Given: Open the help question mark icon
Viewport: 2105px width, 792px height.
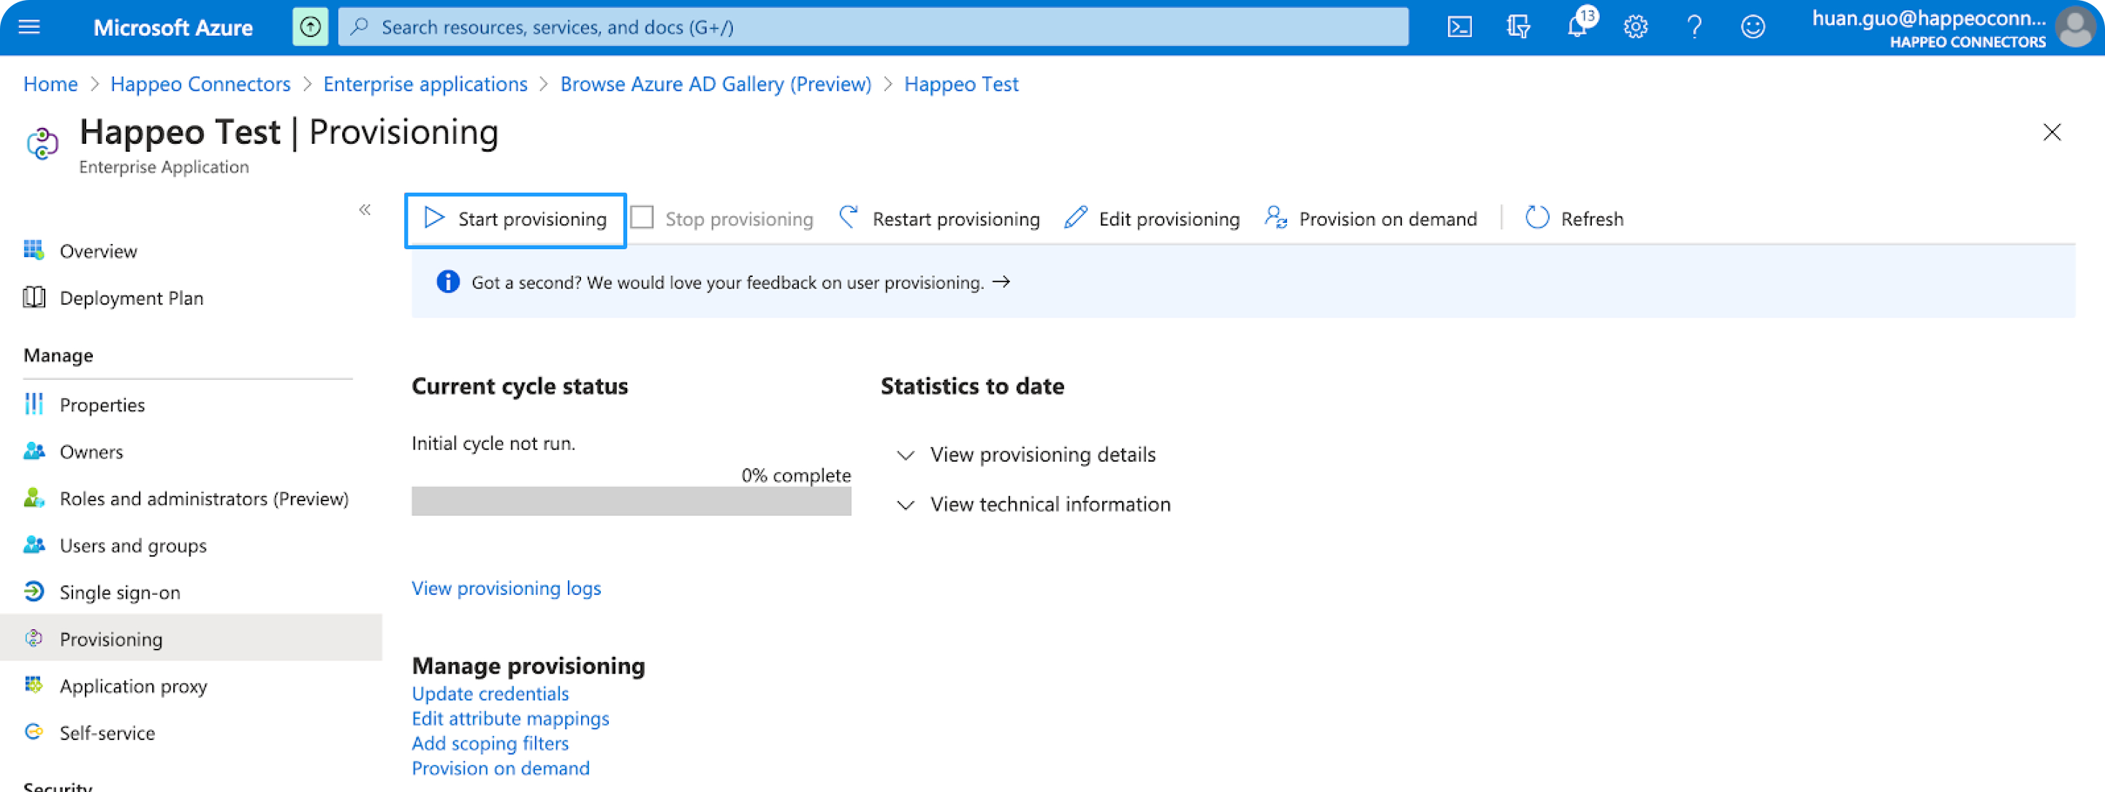Looking at the screenshot, I should click(x=1694, y=27).
